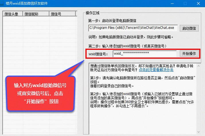The width and height of the screenshot is (205, 136).
Task: Minimize the 楼月wxid添加微信好友软件 window
Action: pyautogui.click(x=172, y=3)
